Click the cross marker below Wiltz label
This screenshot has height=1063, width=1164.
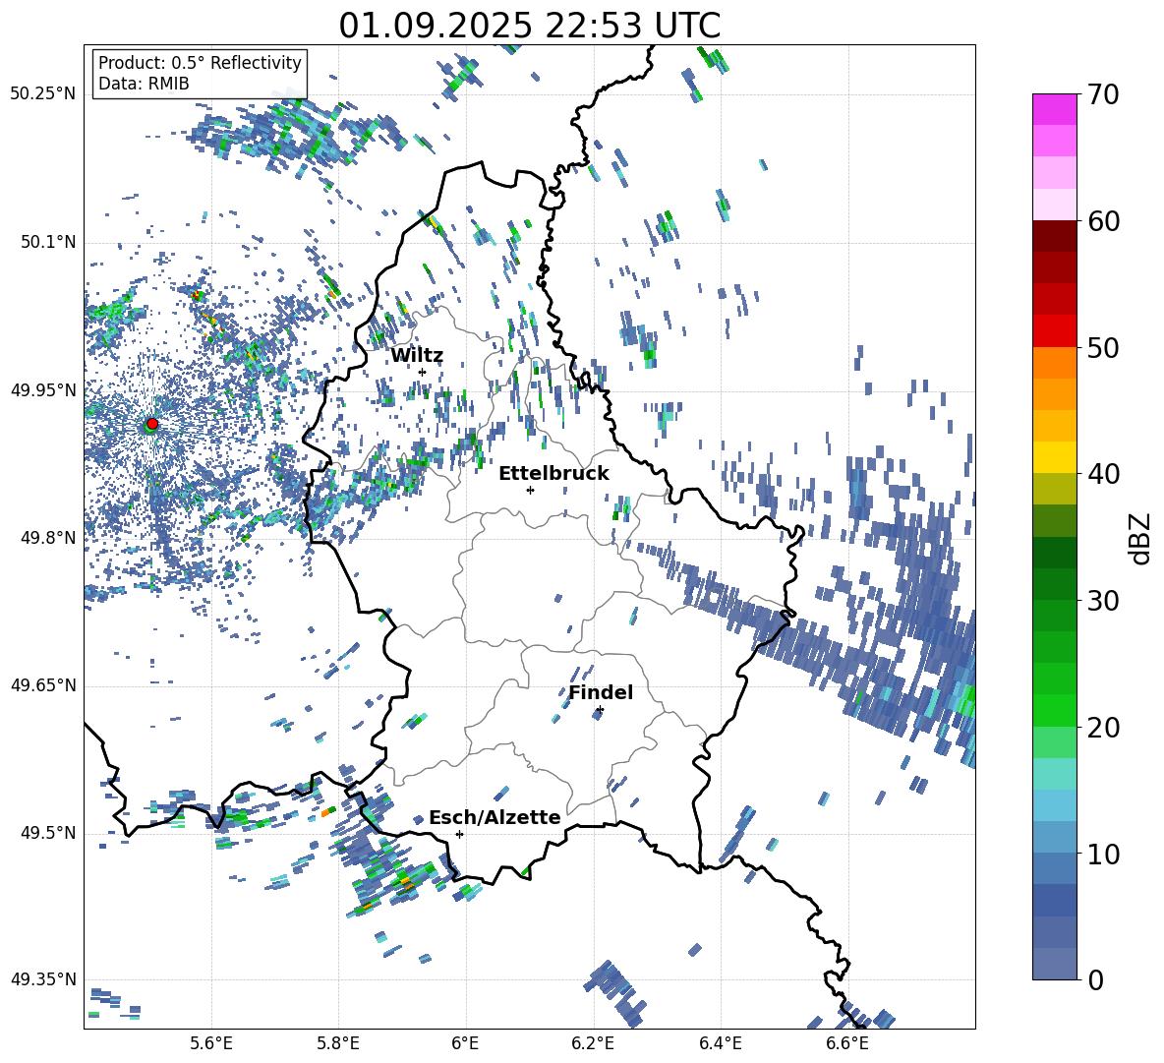pyautogui.click(x=422, y=373)
